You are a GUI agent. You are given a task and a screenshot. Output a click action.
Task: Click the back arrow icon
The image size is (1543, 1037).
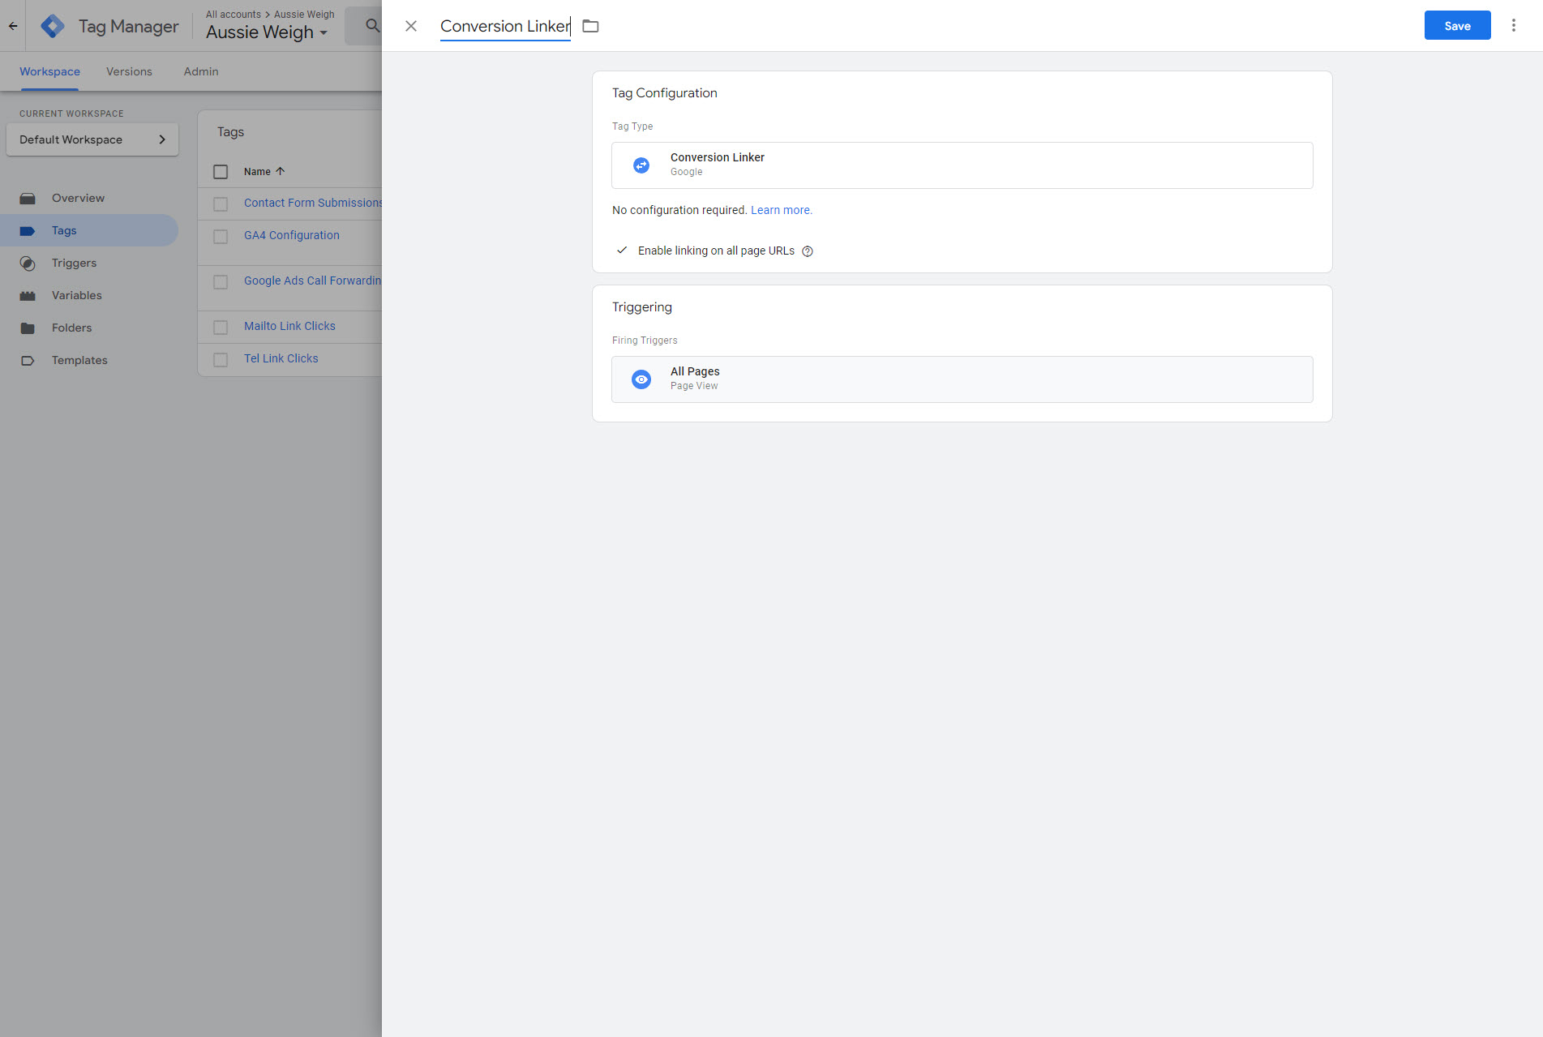tap(13, 26)
